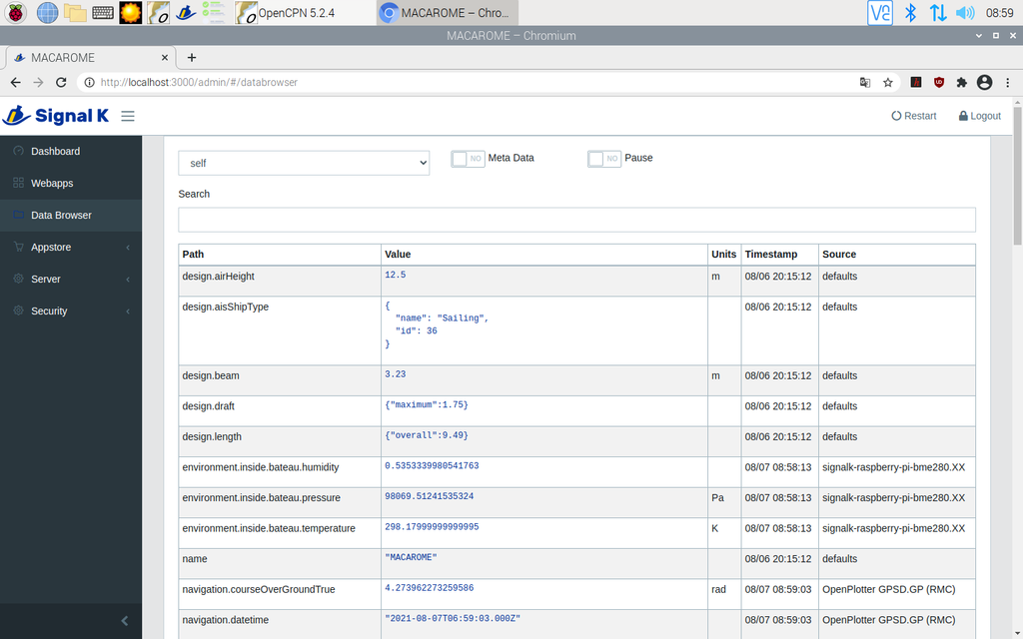Click the Logout button
Viewport: 1023px width, 639px height.
tap(979, 116)
